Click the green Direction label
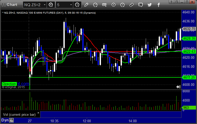This screenshot has height=124, width=197. (9, 84)
